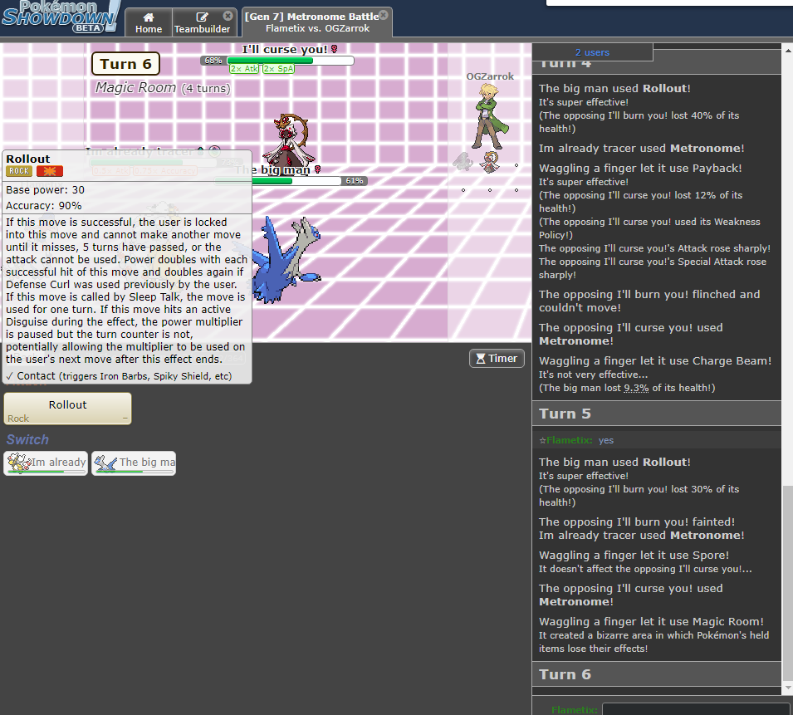The image size is (793, 715).
Task: Click Waggling a finger let it use Spore!
Action: click(634, 556)
